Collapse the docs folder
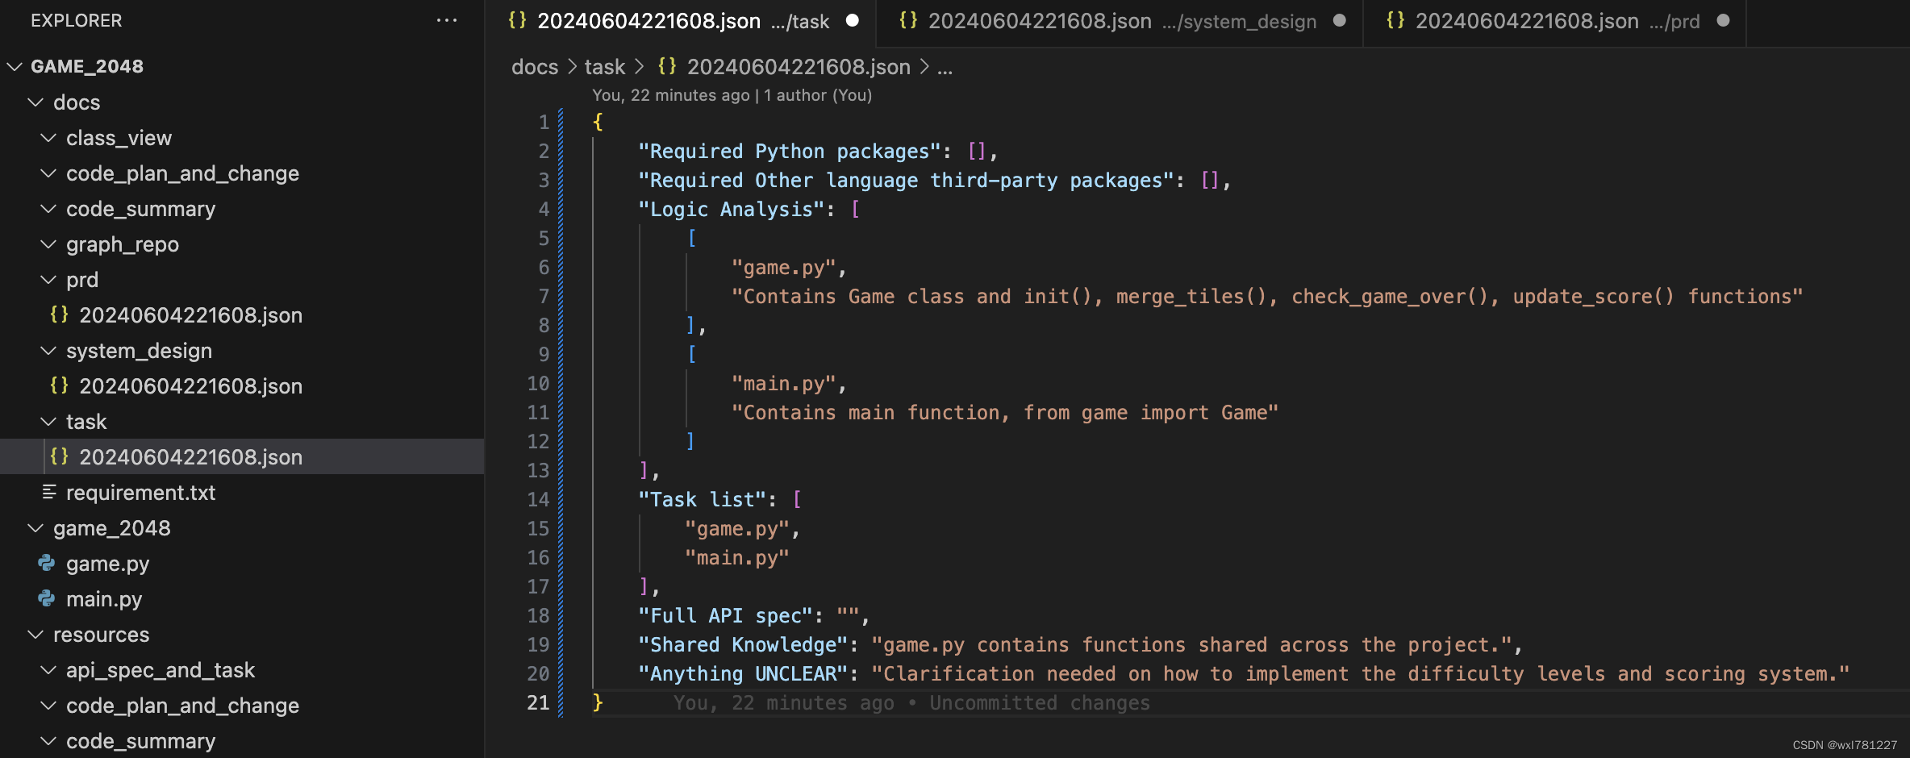Image resolution: width=1910 pixels, height=758 pixels. click(x=35, y=102)
